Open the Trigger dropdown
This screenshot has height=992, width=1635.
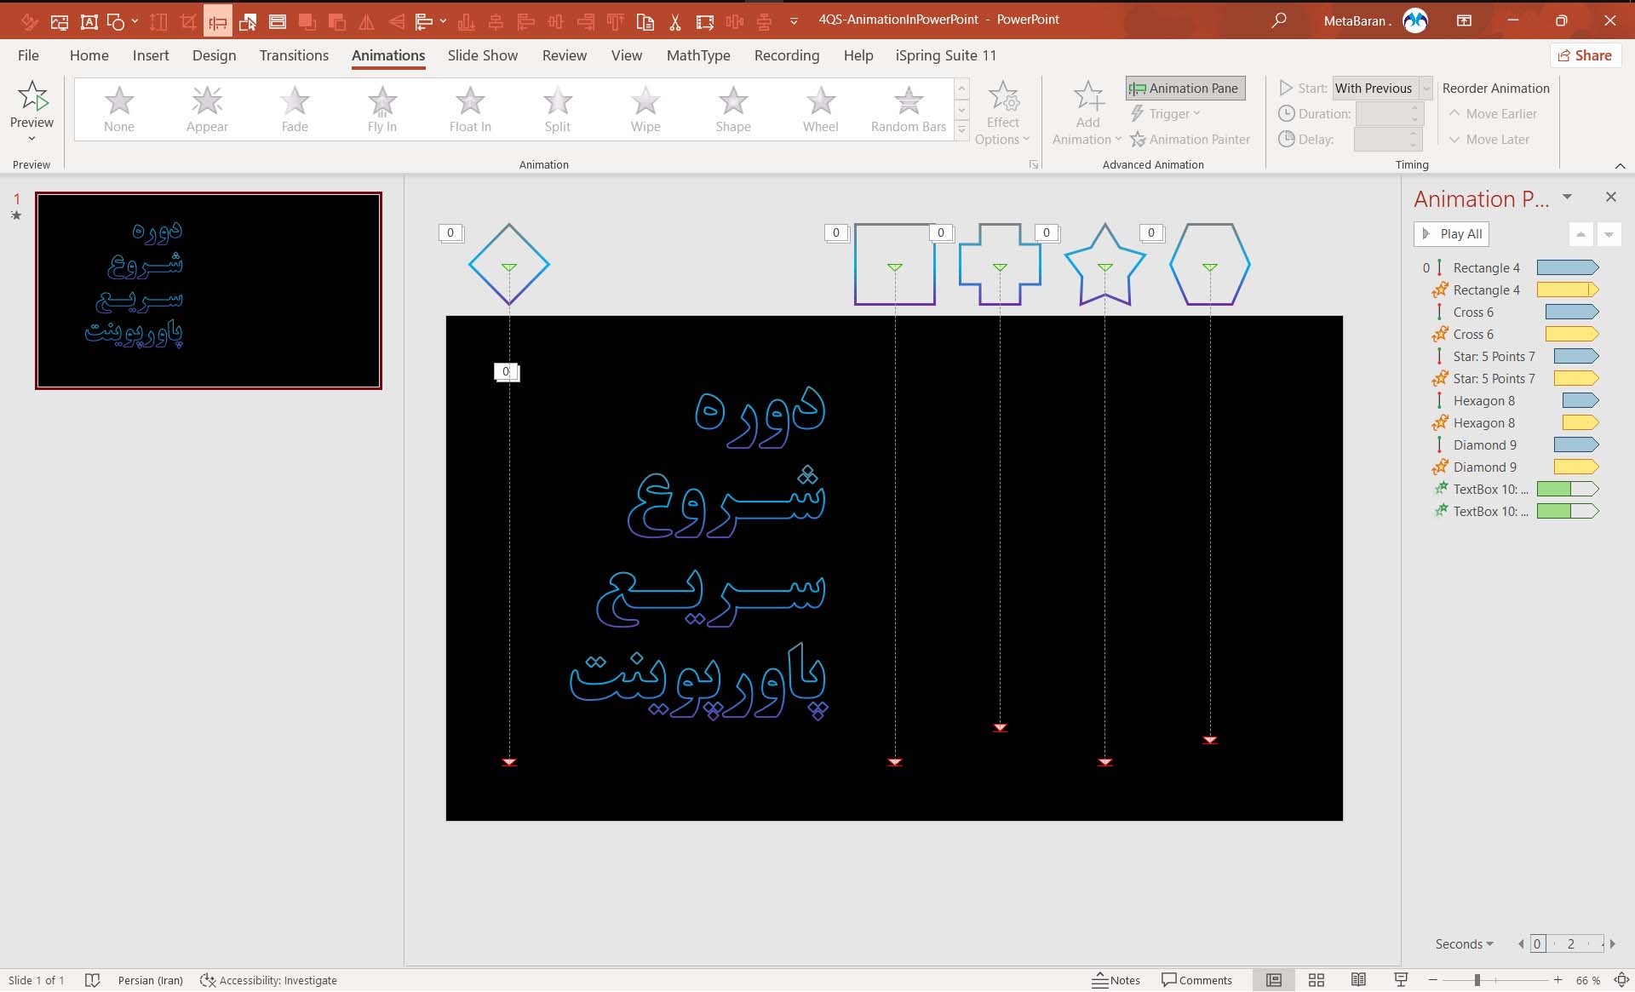(1165, 114)
